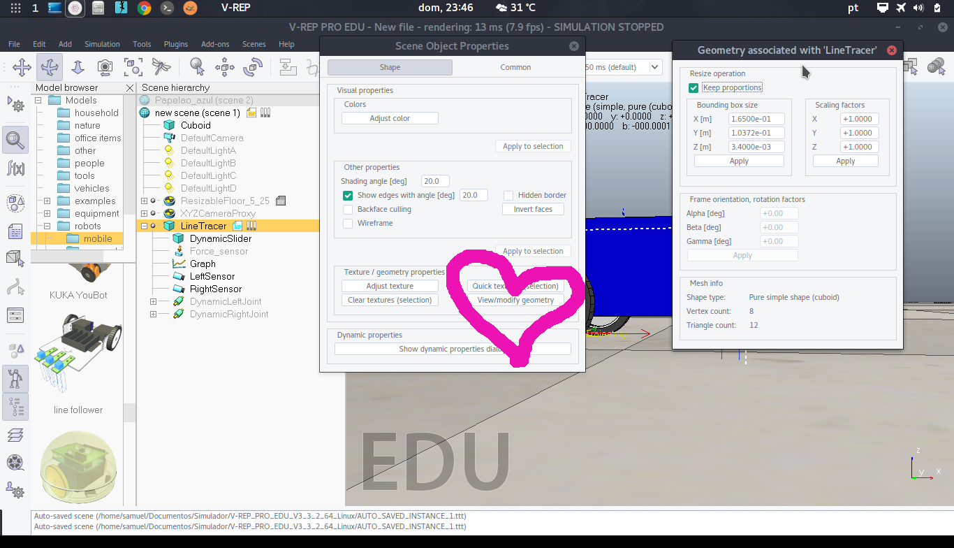The image size is (954, 548).
Task: Open the Add-ons menu
Action: 215,44
